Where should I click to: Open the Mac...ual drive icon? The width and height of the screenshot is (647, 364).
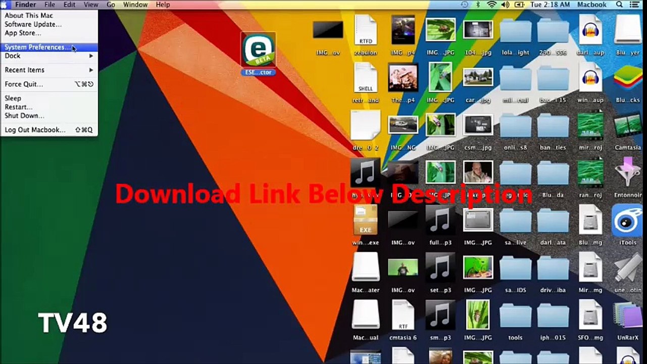365,315
